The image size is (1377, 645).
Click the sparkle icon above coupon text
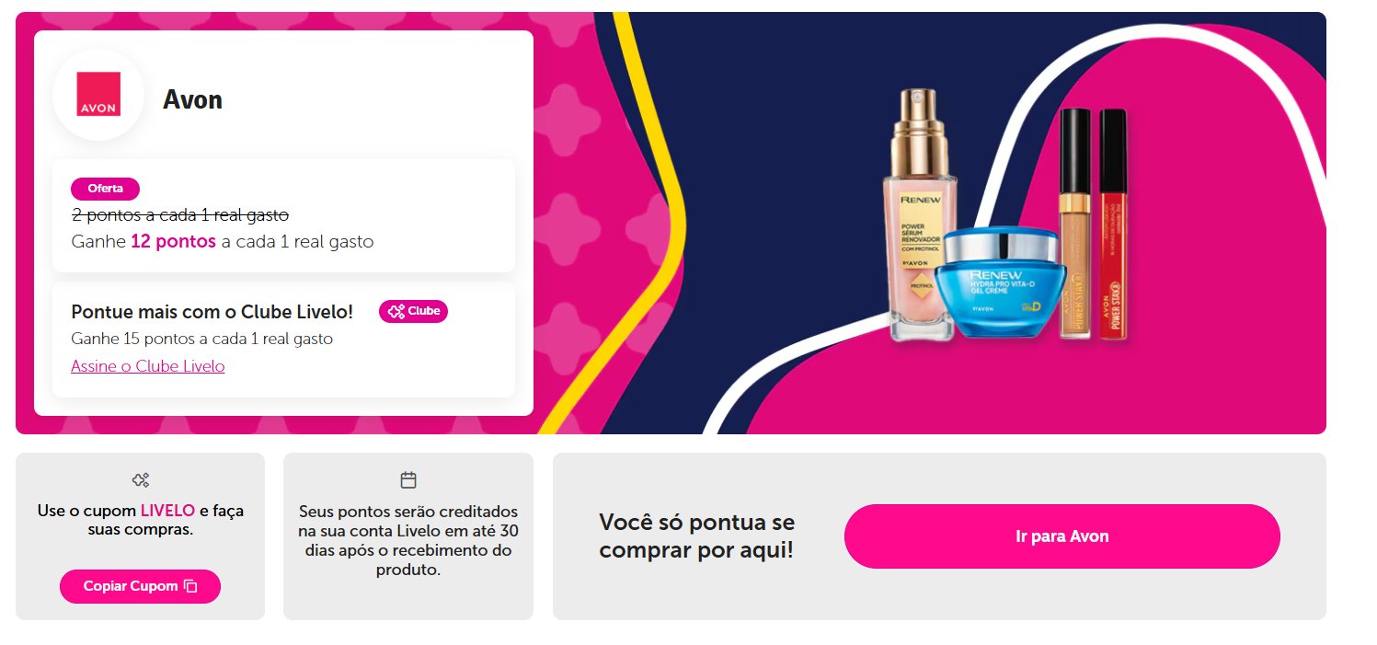[x=141, y=479]
